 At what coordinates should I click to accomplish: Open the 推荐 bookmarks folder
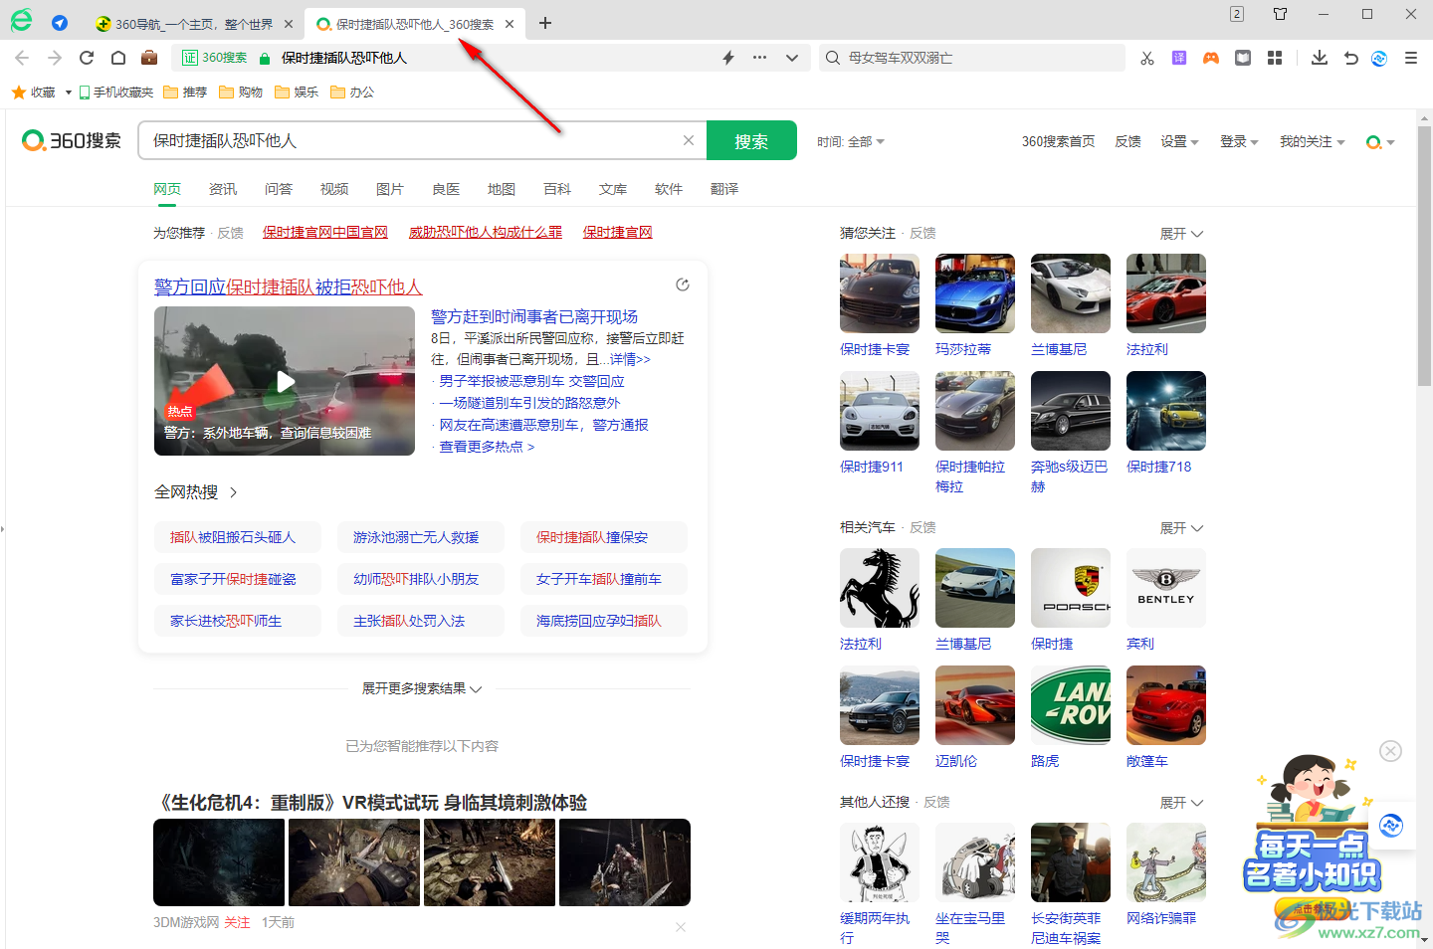click(x=185, y=92)
